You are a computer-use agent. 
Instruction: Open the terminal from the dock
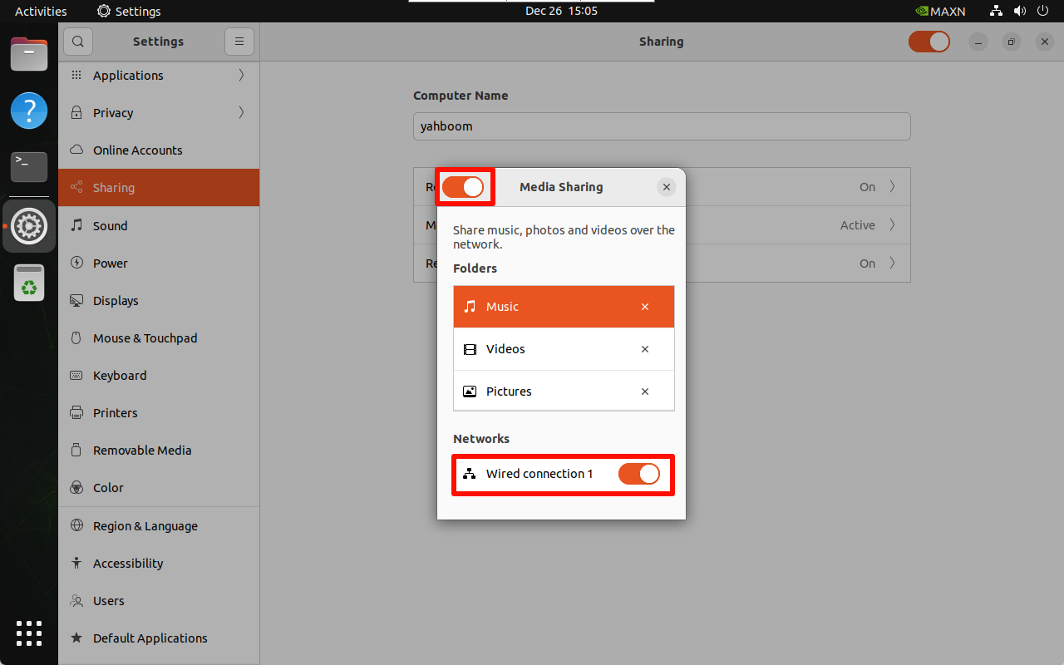tap(28, 166)
